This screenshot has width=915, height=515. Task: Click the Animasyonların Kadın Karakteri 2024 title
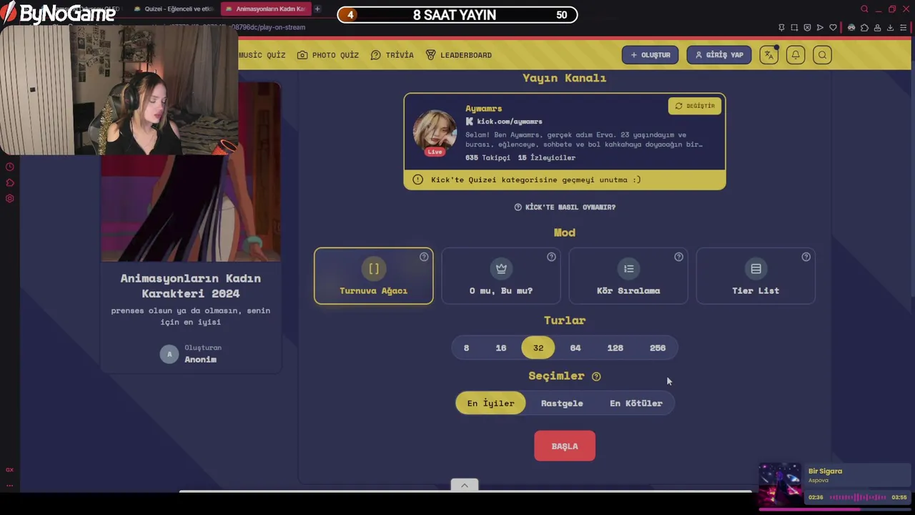coord(191,285)
